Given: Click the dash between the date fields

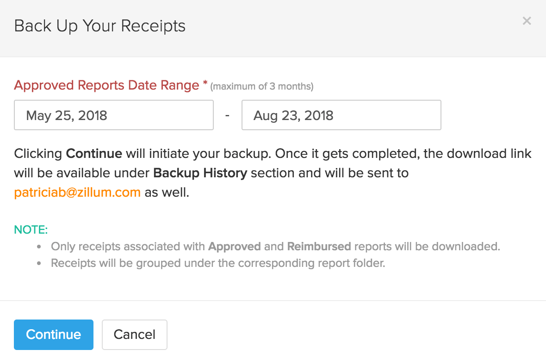Looking at the screenshot, I should tap(227, 115).
